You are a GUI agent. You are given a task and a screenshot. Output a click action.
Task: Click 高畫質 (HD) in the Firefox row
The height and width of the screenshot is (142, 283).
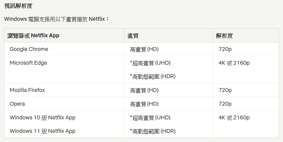(x=144, y=90)
